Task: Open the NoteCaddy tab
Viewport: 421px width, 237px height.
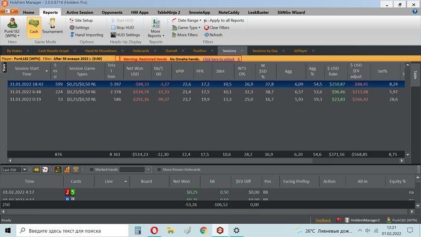Action: click(x=229, y=13)
